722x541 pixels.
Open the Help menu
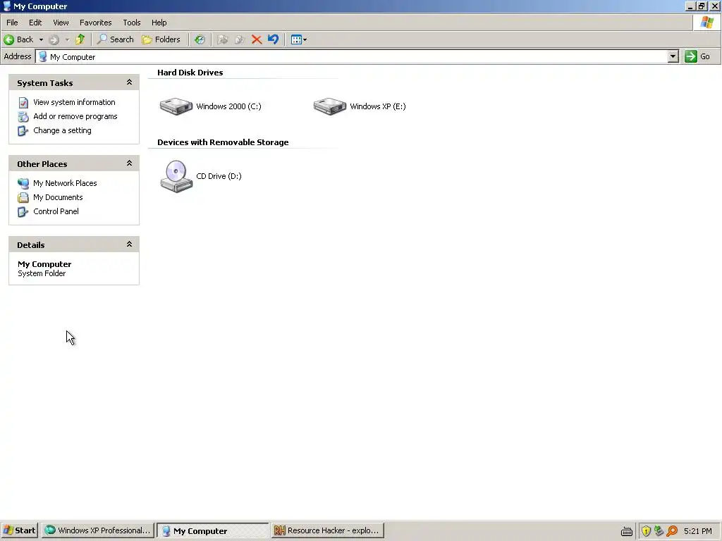159,23
